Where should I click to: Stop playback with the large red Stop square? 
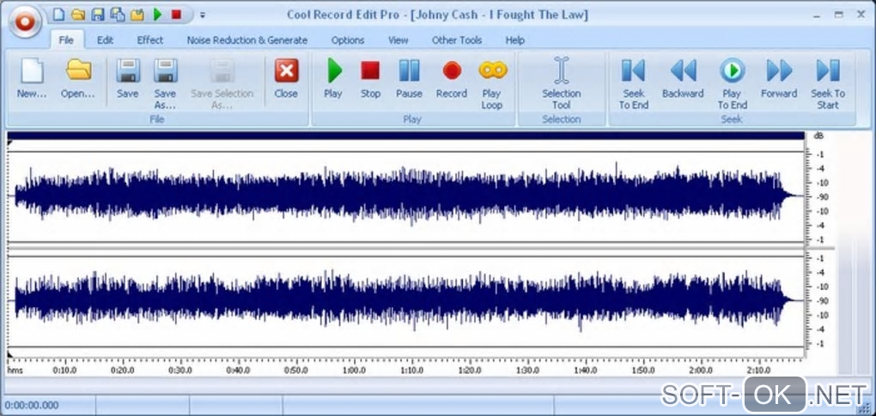[370, 79]
